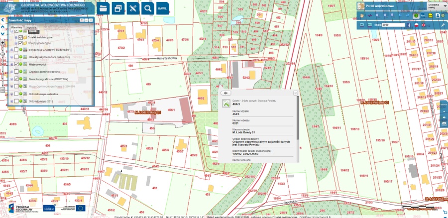Click the Ametystowa street label

[x=167, y=58]
